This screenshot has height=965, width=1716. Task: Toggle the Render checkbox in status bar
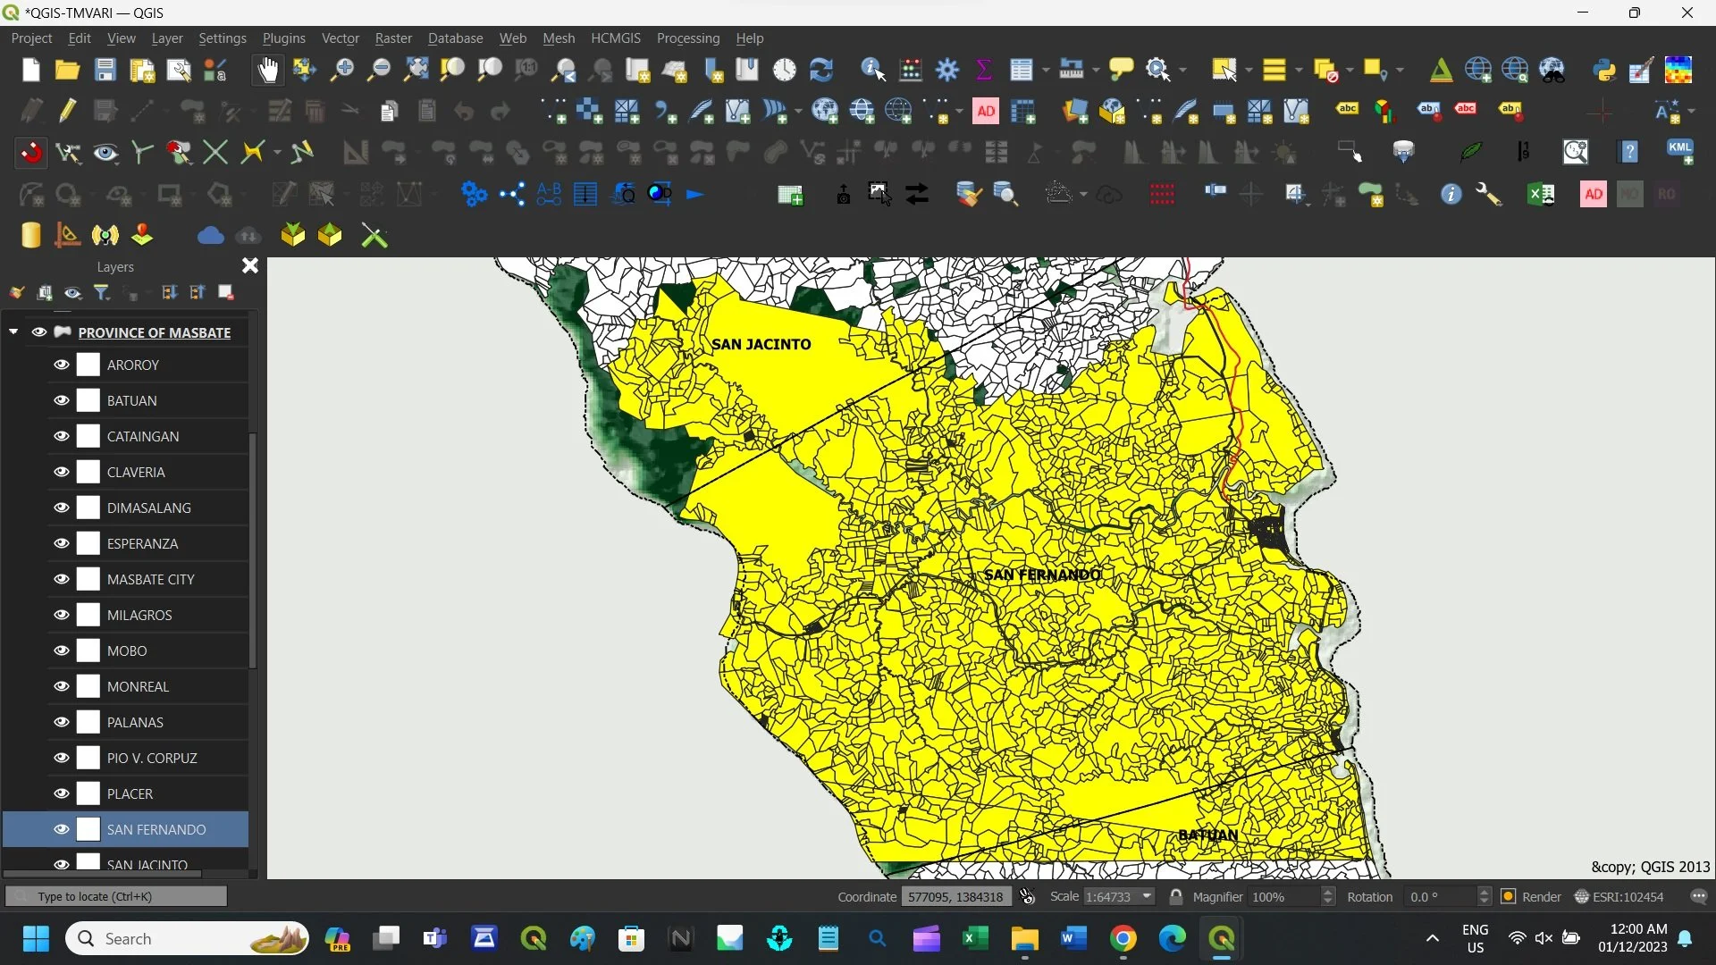1509,896
